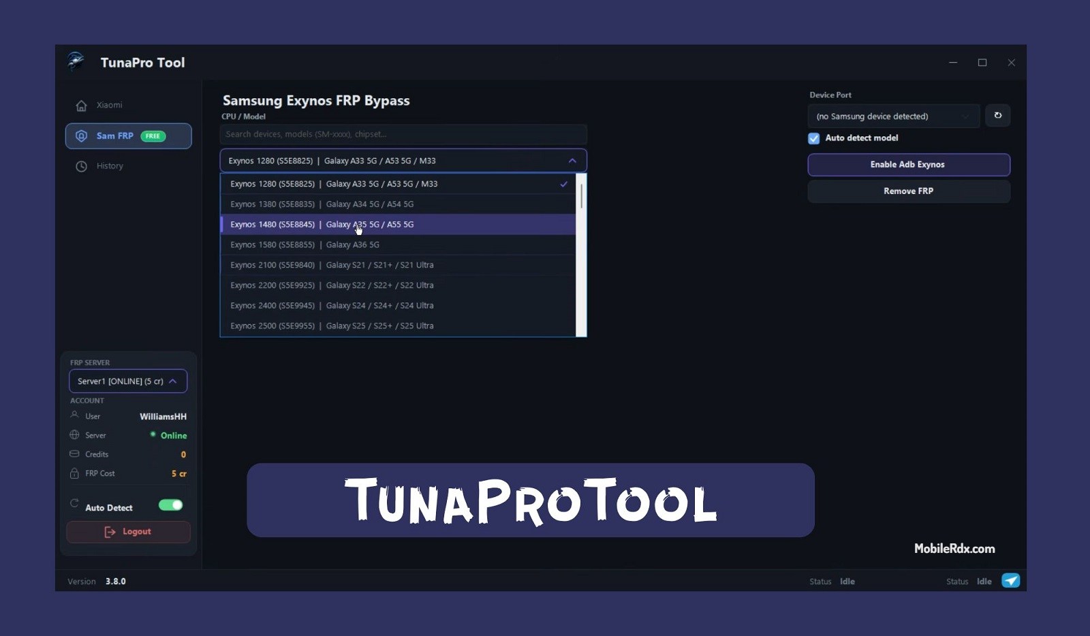Click the TunaPro Tool logo icon

pyautogui.click(x=76, y=61)
